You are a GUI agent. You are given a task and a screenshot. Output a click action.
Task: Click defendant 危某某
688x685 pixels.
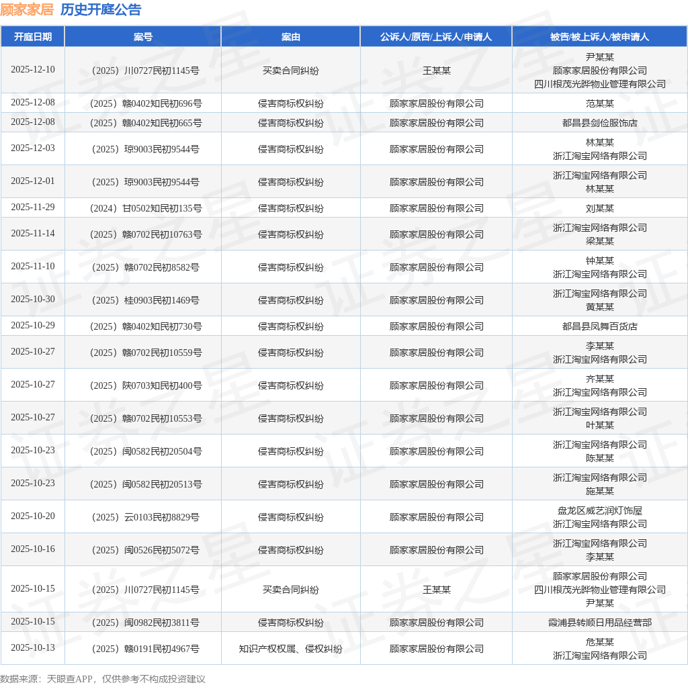click(x=599, y=642)
